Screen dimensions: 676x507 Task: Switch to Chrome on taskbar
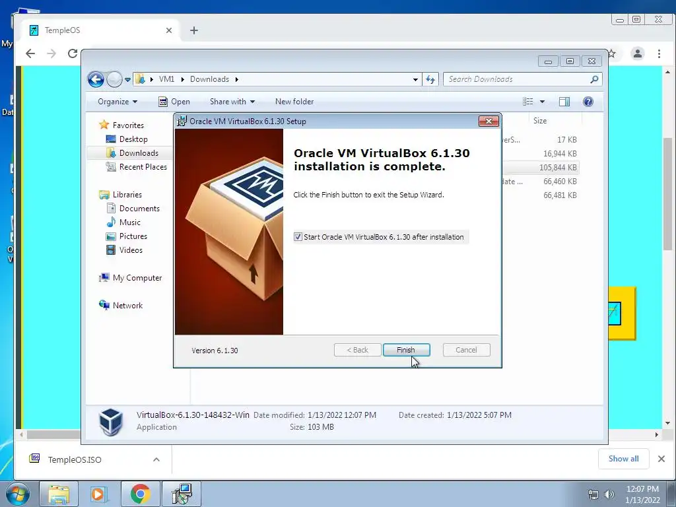point(140,494)
